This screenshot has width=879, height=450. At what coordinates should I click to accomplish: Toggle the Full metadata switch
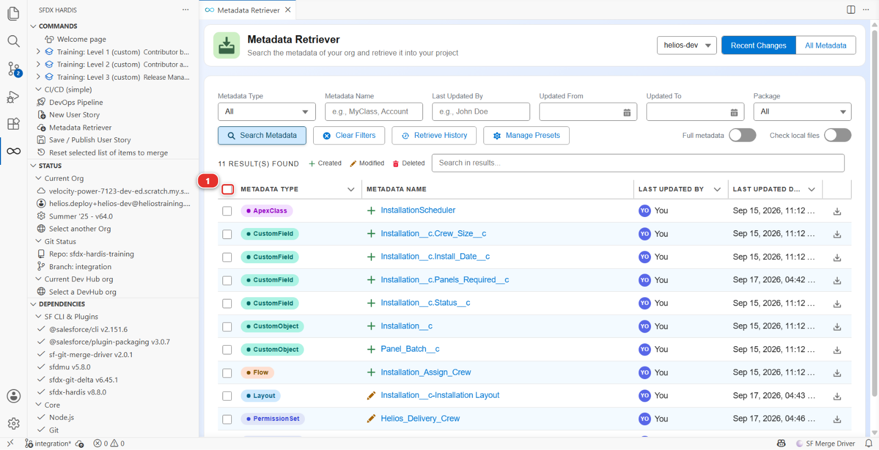pyautogui.click(x=742, y=135)
